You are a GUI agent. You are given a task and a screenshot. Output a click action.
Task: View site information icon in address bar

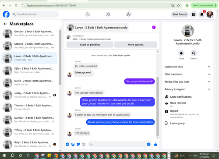(x=23, y=6)
